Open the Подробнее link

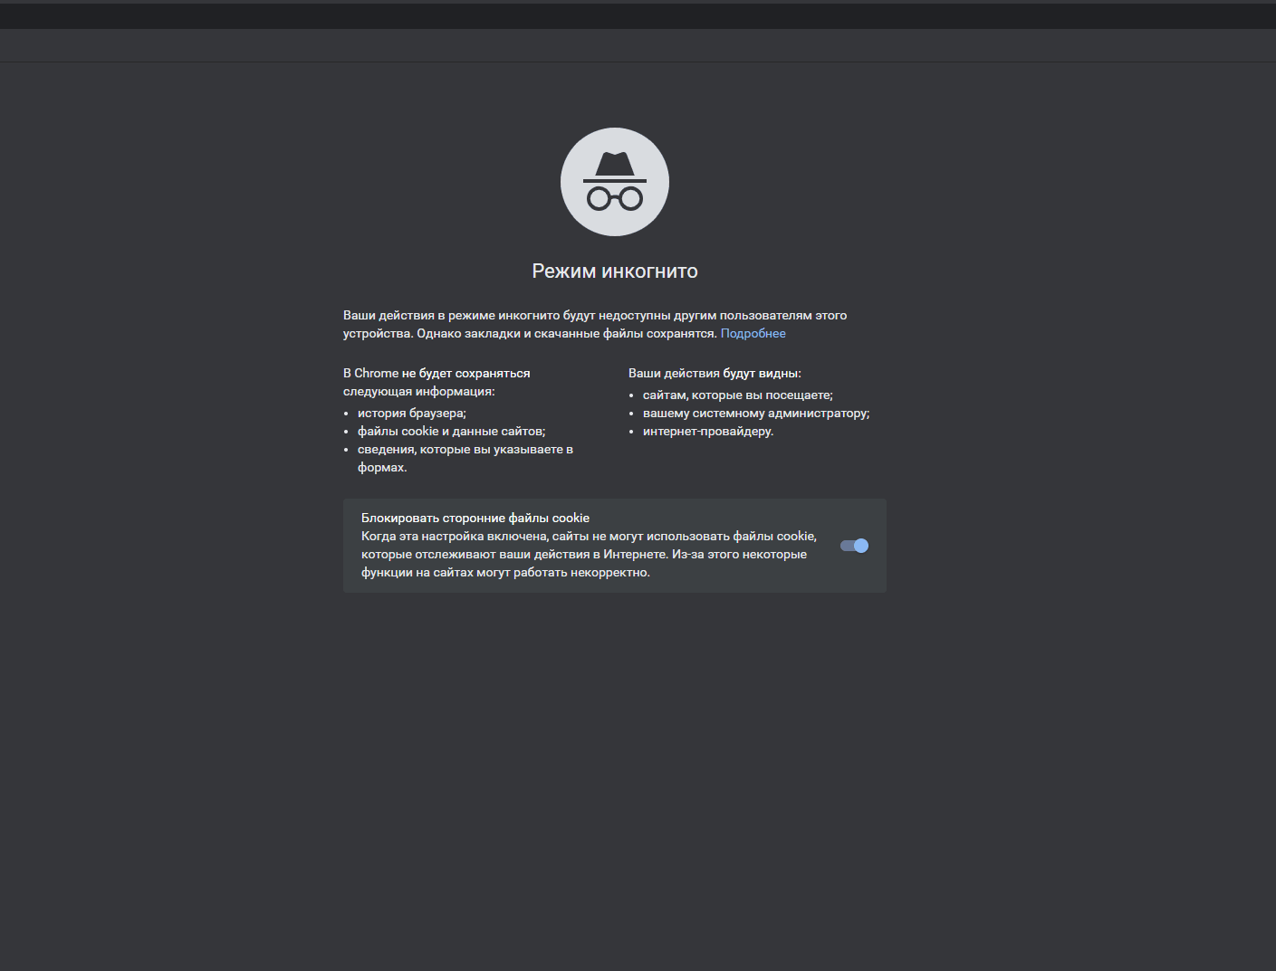click(753, 334)
